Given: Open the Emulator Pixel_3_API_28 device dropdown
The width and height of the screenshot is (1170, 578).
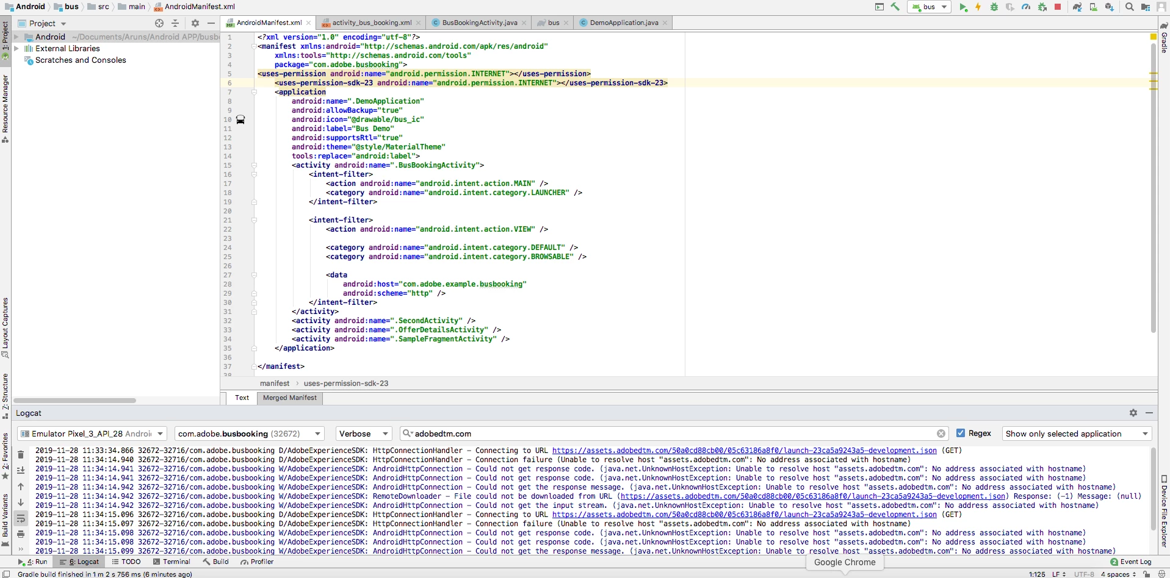Looking at the screenshot, I should click(92, 433).
